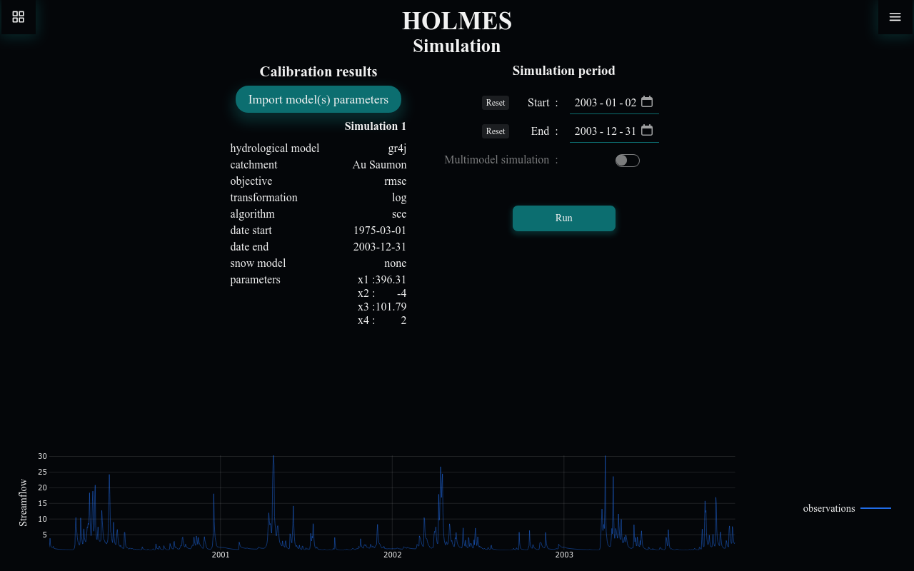914x571 pixels.
Task: Click the 2002 label on the x-axis
Action: click(392, 555)
